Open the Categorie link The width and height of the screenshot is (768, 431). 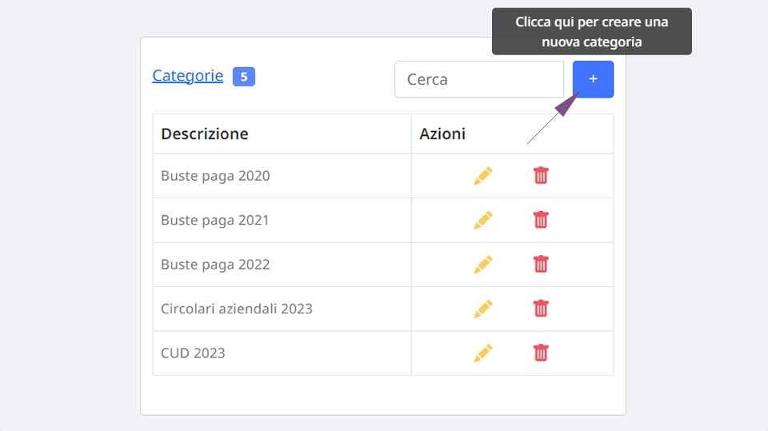click(187, 76)
